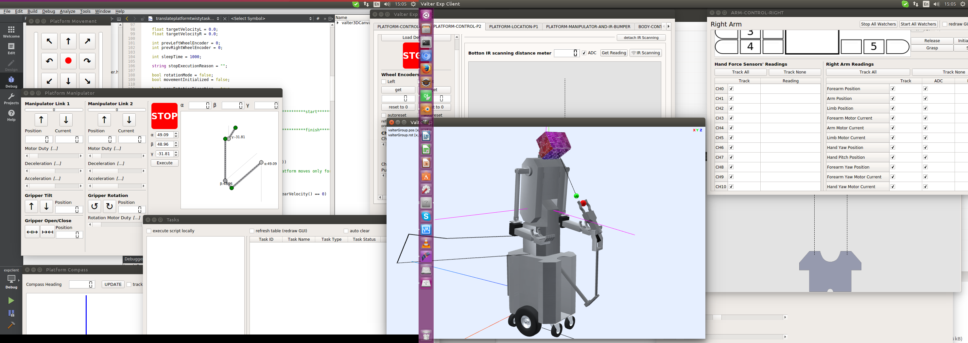968x343 pixels.
Task: Open the Select Symbol dropdown
Action: click(270, 18)
